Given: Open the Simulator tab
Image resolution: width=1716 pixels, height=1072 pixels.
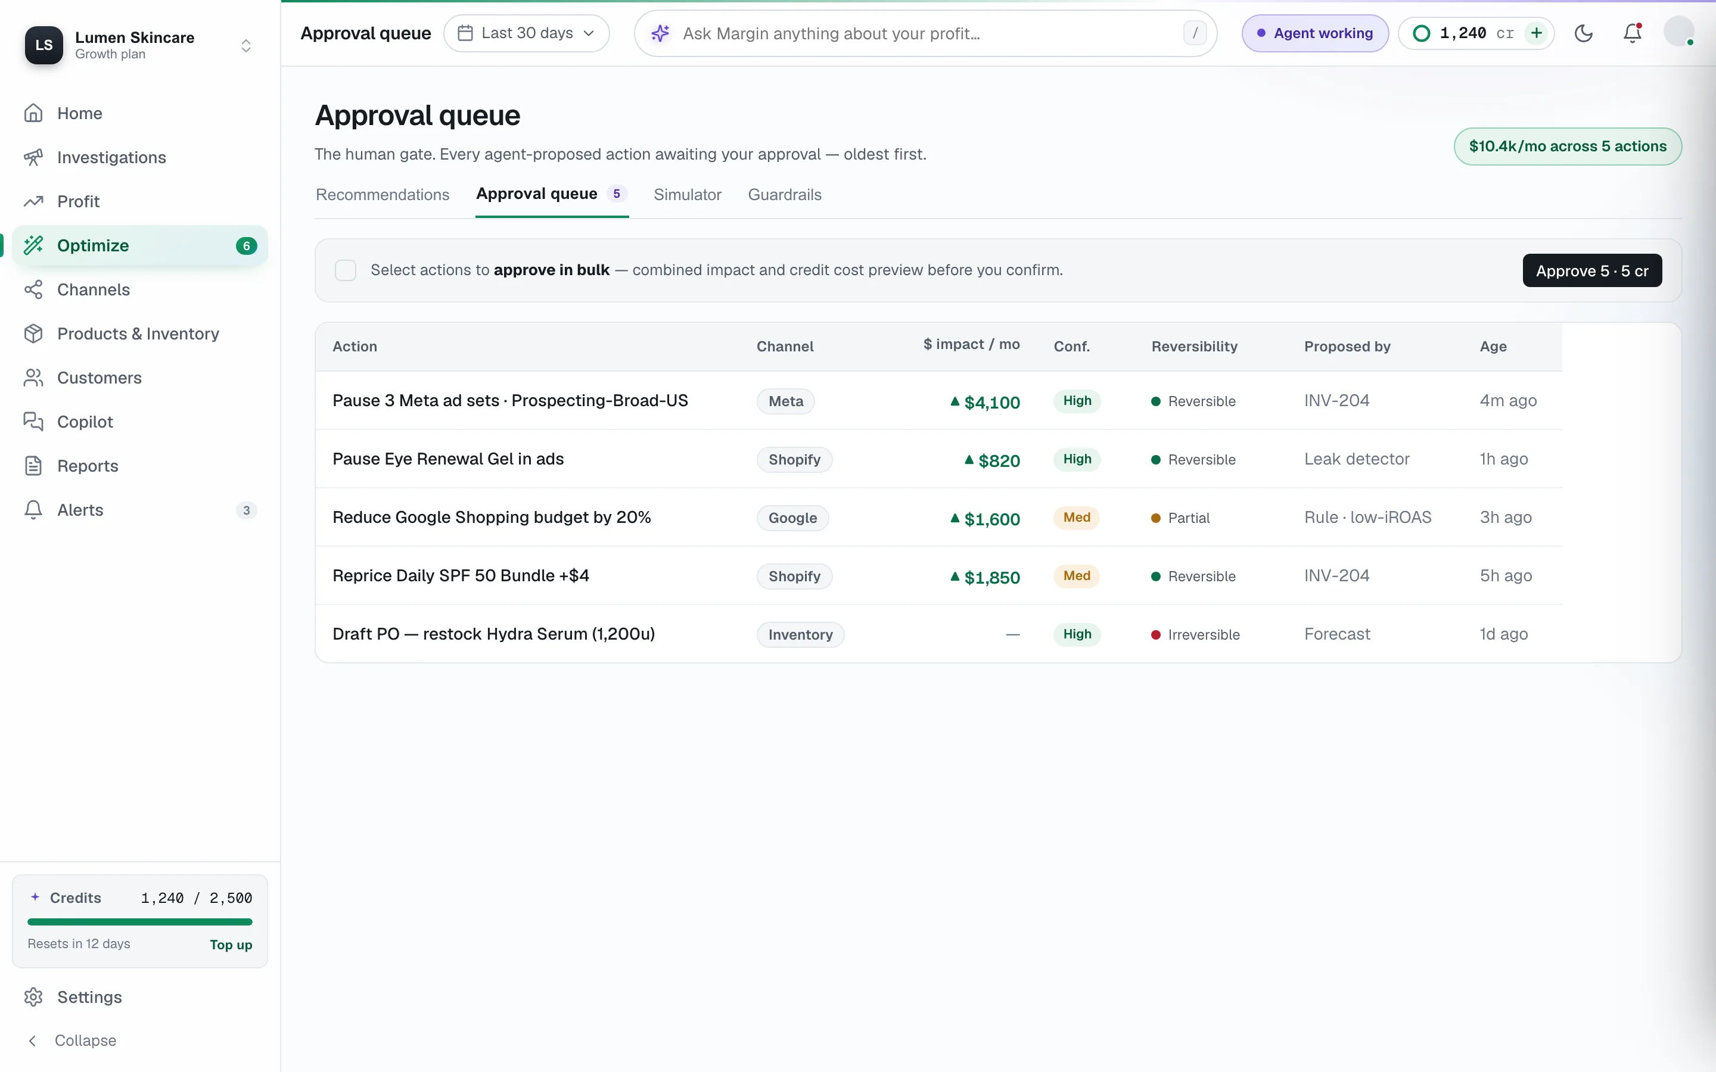Looking at the screenshot, I should pyautogui.click(x=687, y=194).
